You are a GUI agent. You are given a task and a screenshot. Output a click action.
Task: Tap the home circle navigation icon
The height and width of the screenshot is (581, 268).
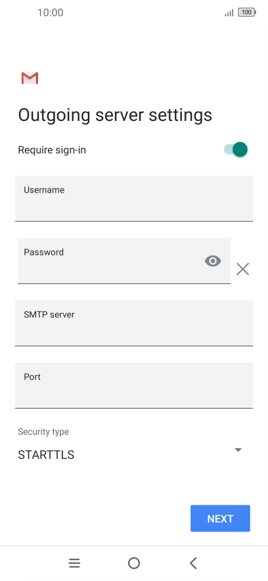(x=134, y=563)
